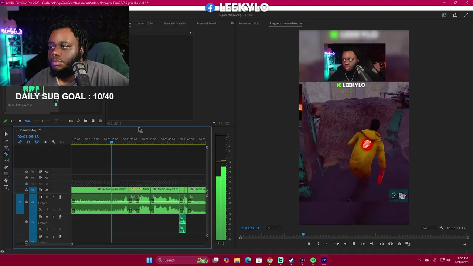
Task: Solo Audio 1 track
Action: click(53, 197)
